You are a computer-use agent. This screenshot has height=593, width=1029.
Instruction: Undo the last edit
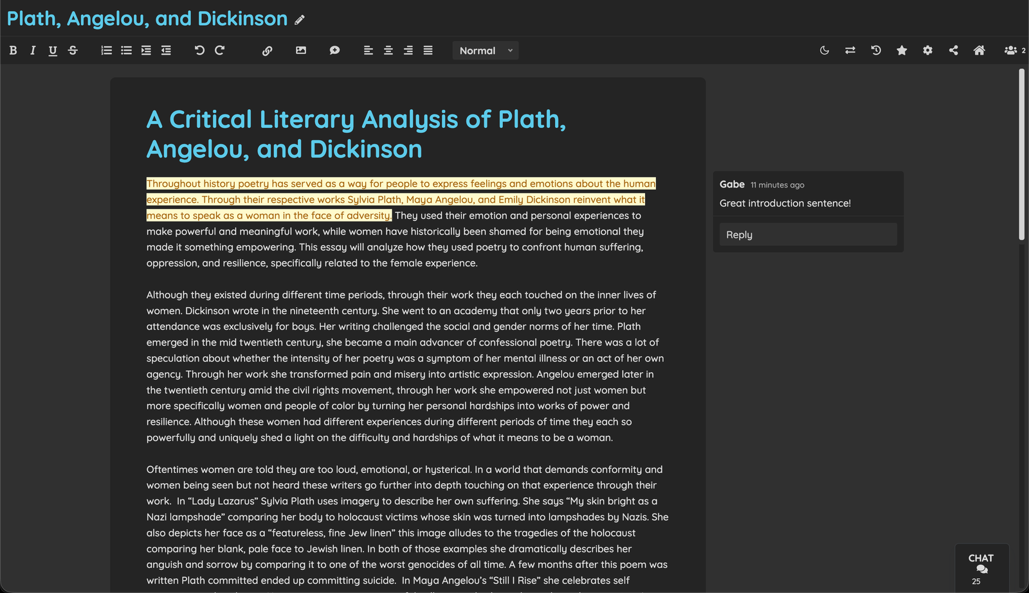click(199, 50)
